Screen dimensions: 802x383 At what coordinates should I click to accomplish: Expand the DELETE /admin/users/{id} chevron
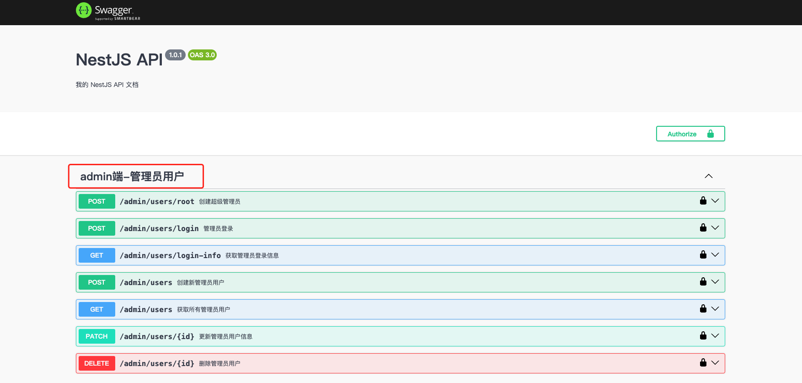(x=716, y=363)
